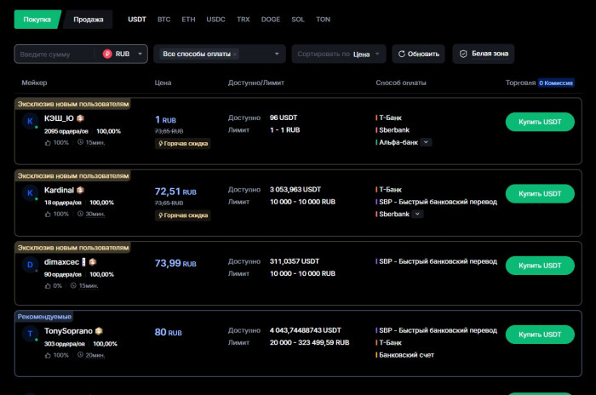Click the 80 RUB price
596x395 pixels.
point(168,332)
